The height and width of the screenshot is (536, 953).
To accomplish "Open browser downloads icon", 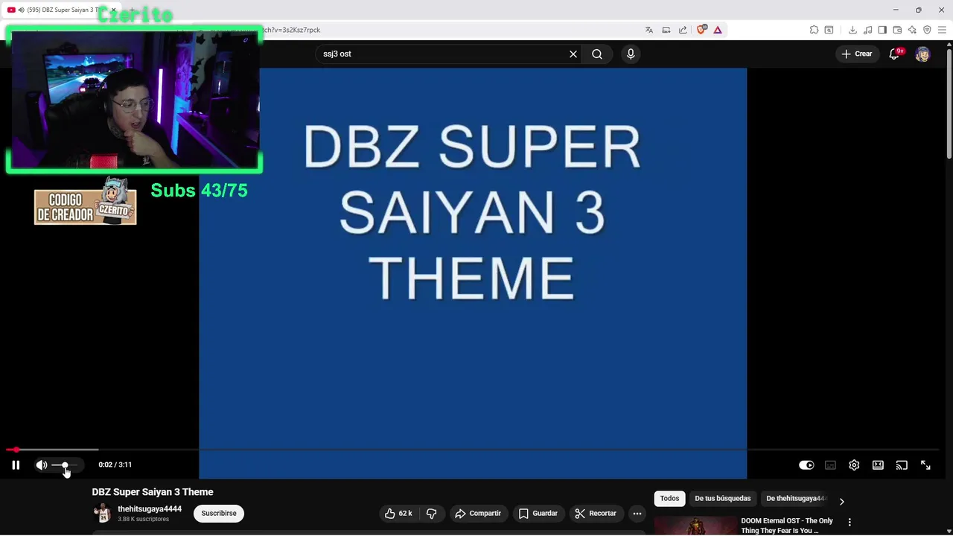I will 852,30.
